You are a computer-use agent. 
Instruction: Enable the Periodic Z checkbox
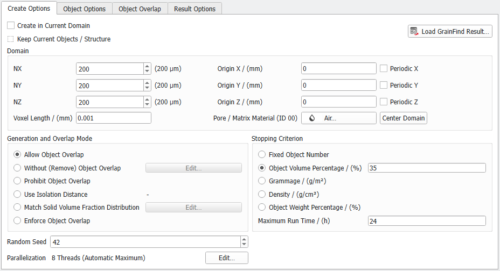tap(384, 102)
